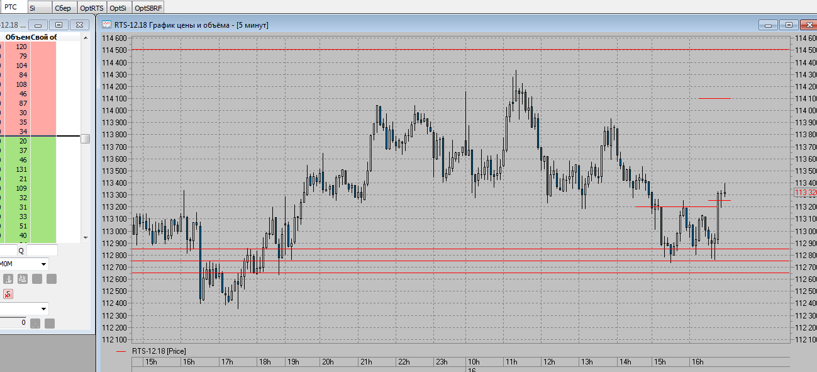Maximize the RTS-12.18 chart window
817x372 pixels.
pyautogui.click(x=788, y=25)
